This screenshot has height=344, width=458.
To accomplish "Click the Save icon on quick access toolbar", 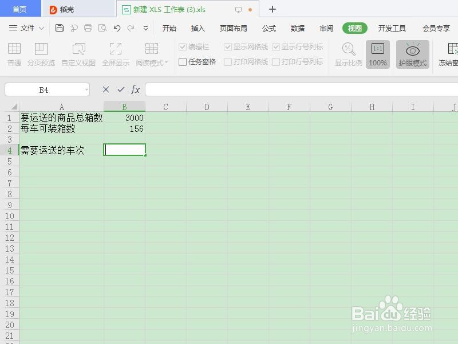I will coord(60,28).
